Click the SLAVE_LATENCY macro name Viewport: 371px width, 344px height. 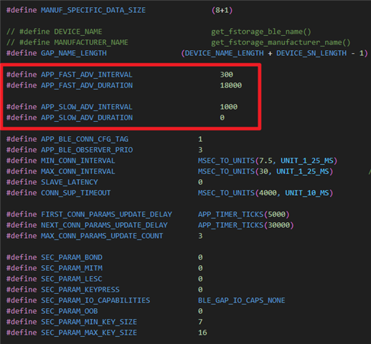pos(70,182)
